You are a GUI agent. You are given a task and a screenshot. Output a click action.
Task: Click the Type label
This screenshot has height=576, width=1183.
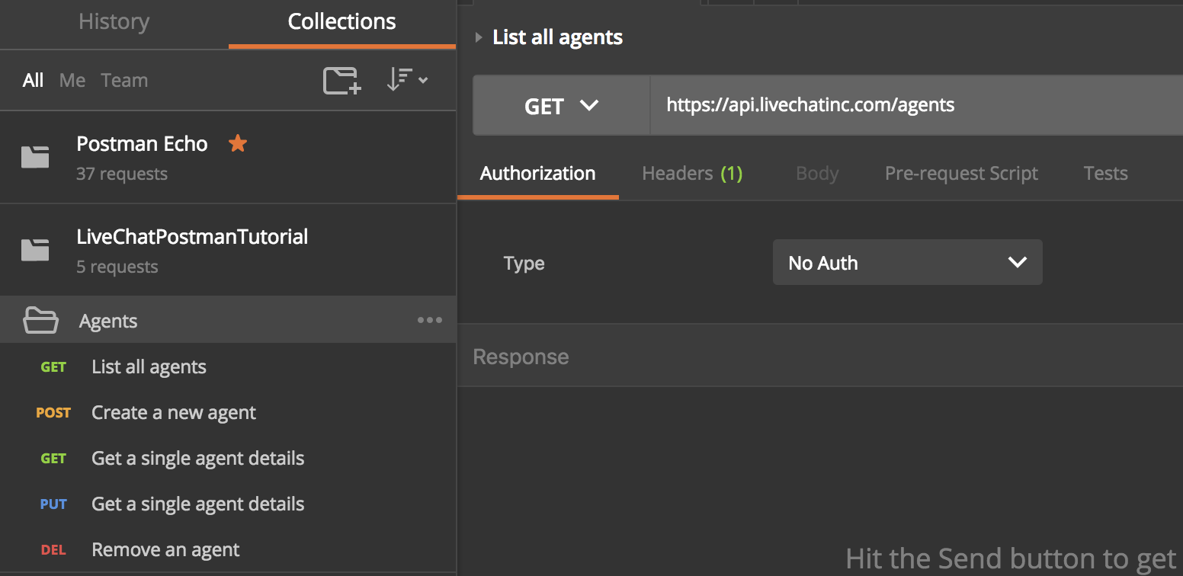coord(524,264)
